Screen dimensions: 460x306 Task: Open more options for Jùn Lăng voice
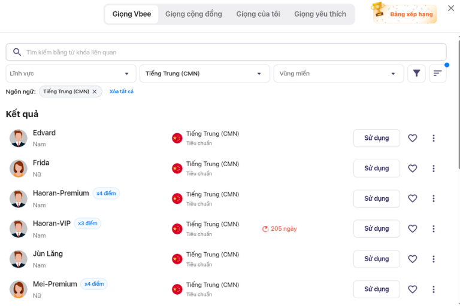click(434, 259)
